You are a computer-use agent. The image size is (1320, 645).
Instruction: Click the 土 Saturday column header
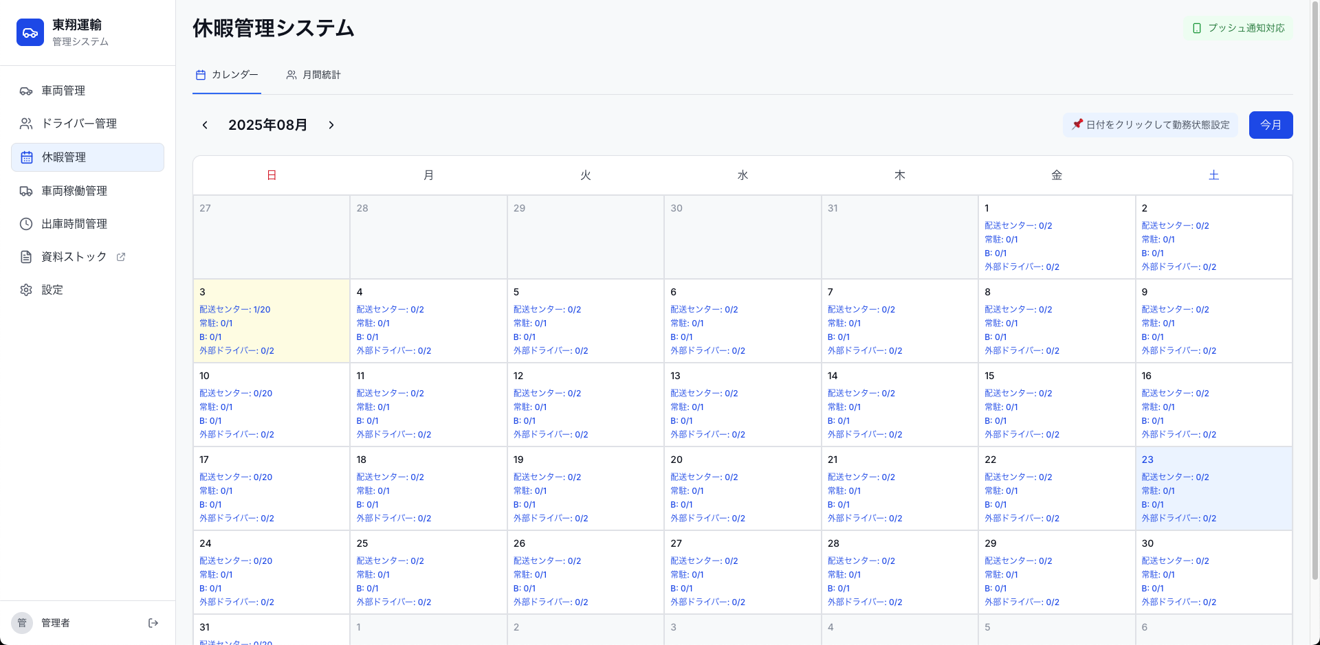tap(1213, 175)
